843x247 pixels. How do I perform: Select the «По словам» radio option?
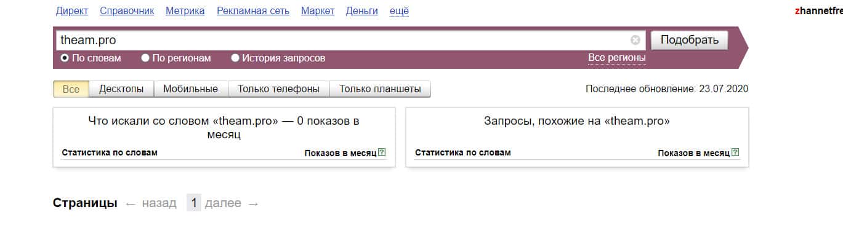click(65, 58)
